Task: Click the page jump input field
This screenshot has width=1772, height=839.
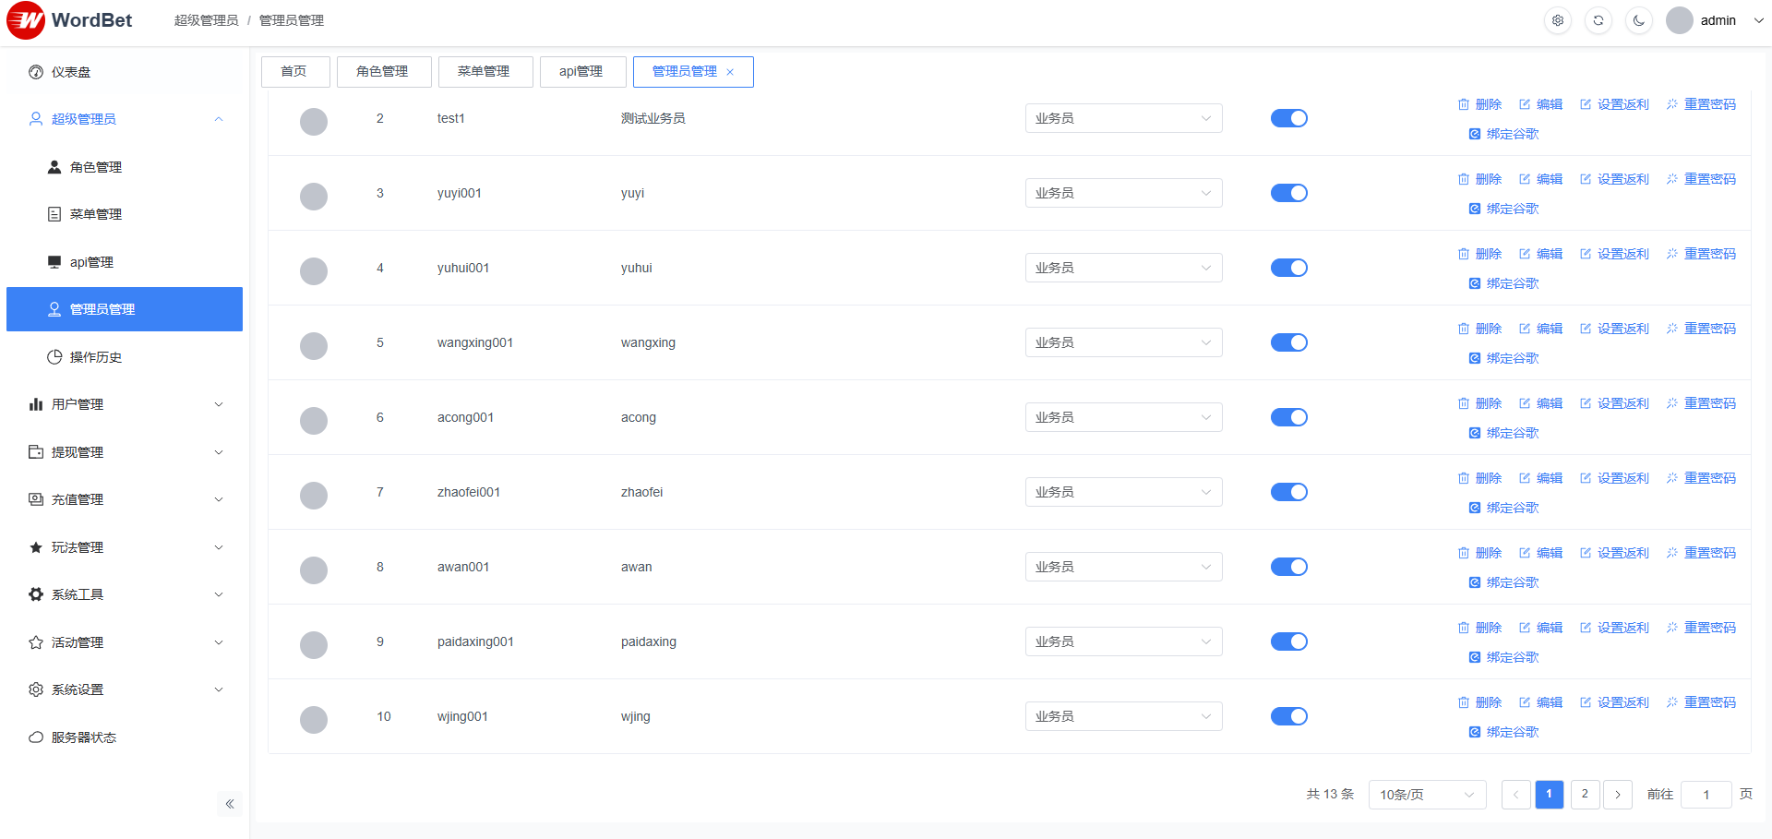Action: tap(1706, 795)
